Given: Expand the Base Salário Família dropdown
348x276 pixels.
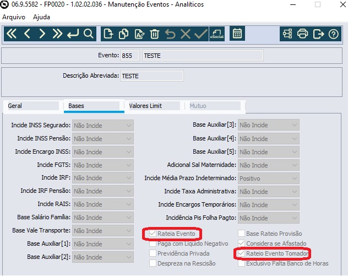Looking at the screenshot, I should point(103,218).
